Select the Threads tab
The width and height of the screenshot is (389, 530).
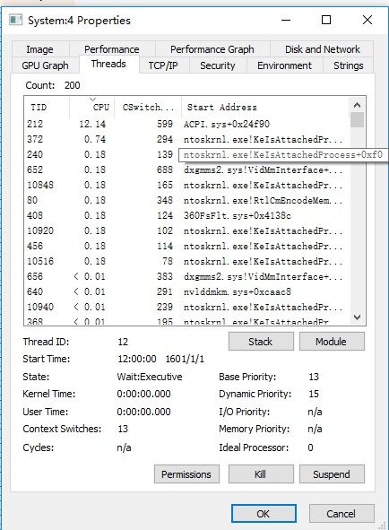pos(108,64)
